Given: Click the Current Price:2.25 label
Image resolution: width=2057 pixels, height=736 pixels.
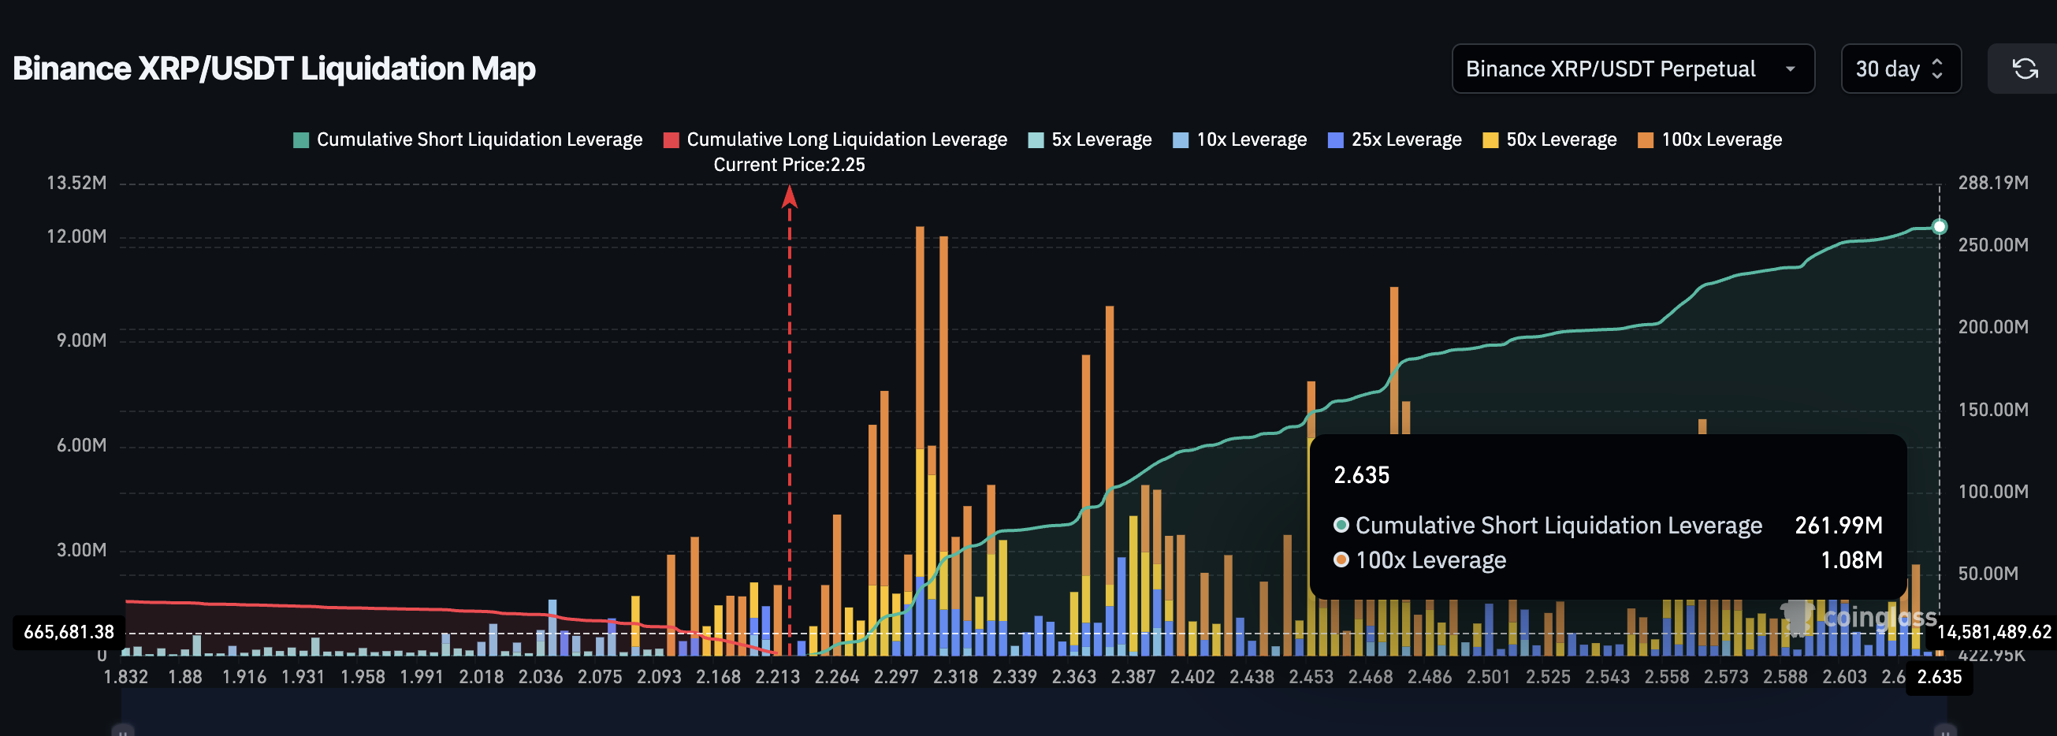Looking at the screenshot, I should pyautogui.click(x=790, y=165).
